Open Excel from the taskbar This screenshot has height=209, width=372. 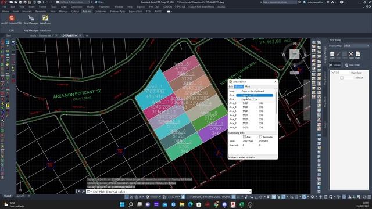[242, 204]
